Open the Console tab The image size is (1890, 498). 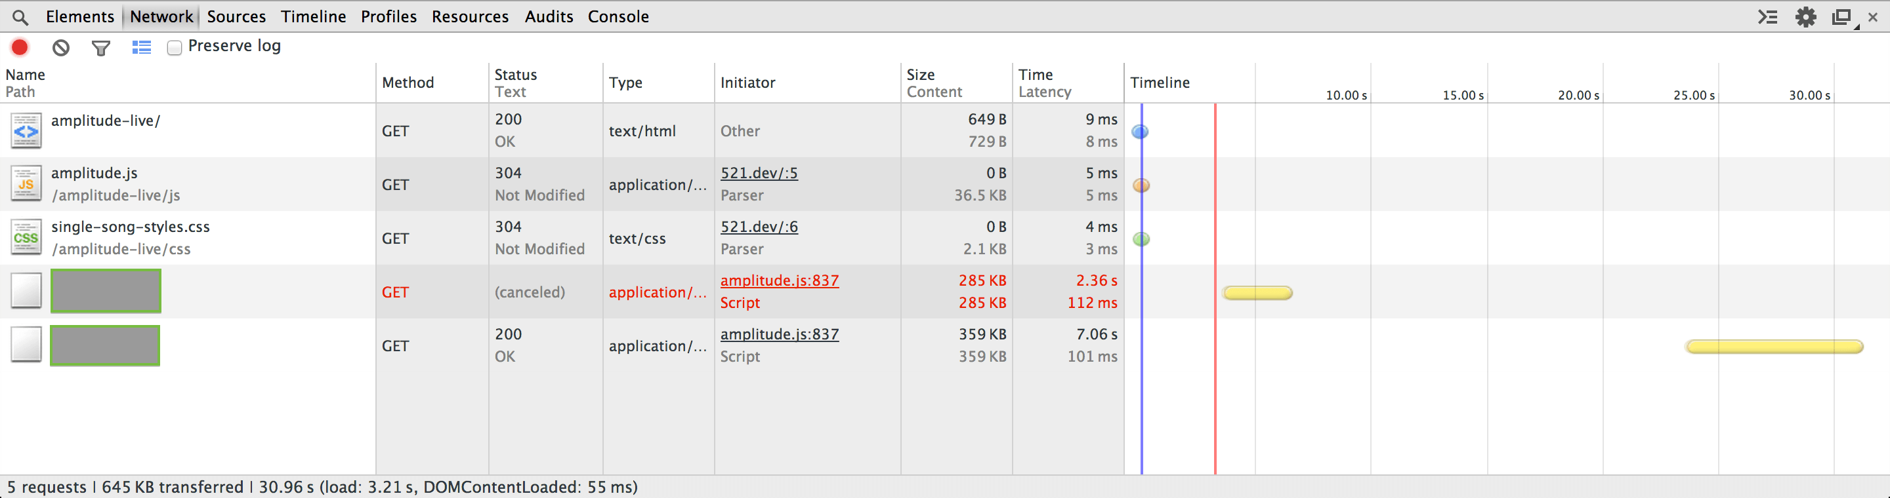618,17
